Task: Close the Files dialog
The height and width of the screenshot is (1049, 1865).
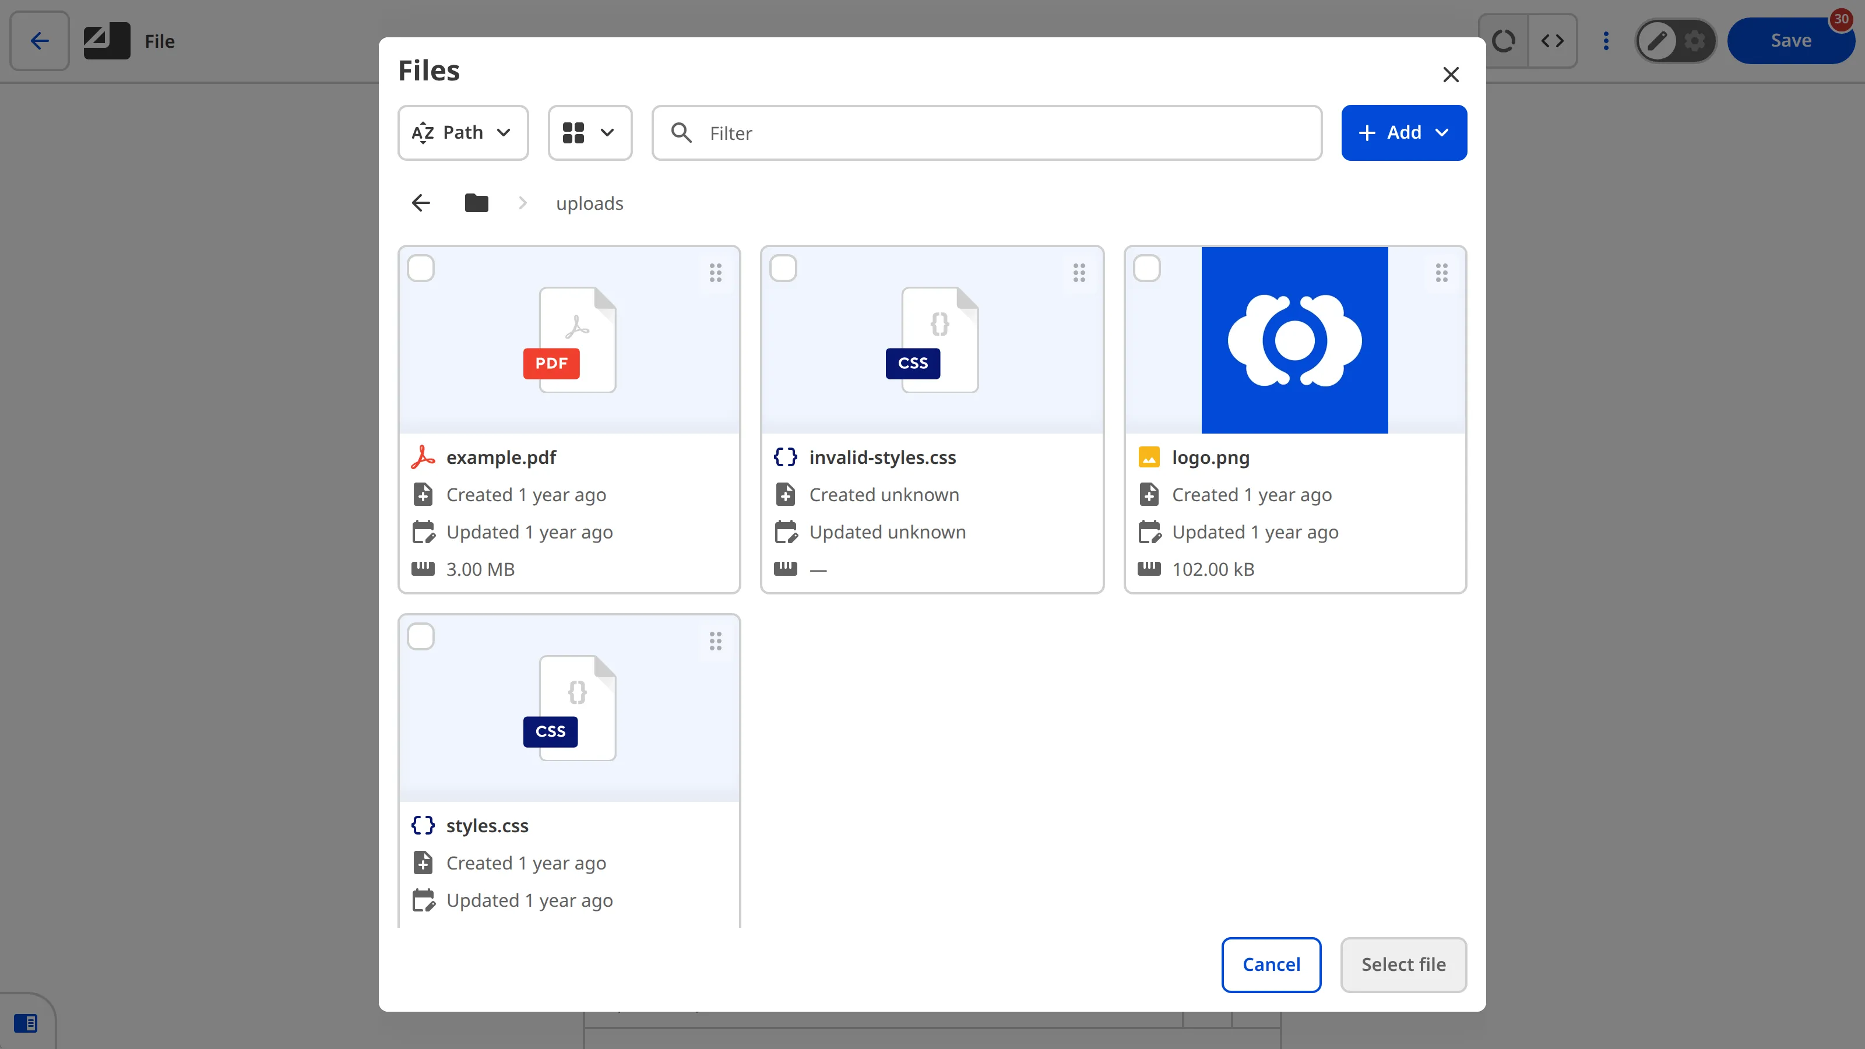Action: click(x=1450, y=75)
